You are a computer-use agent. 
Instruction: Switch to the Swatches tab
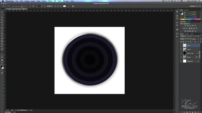click(186, 10)
